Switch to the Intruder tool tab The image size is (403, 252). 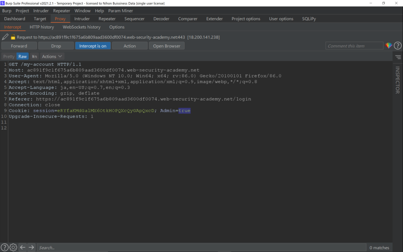point(82,19)
